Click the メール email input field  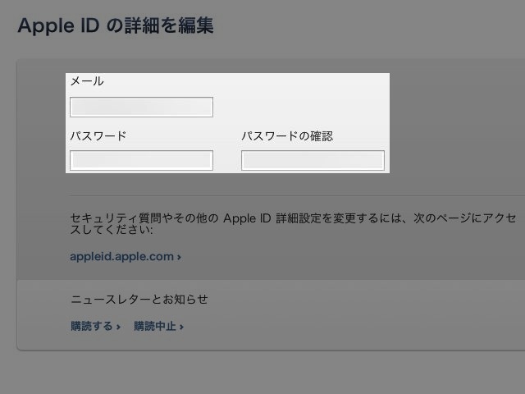(x=141, y=108)
